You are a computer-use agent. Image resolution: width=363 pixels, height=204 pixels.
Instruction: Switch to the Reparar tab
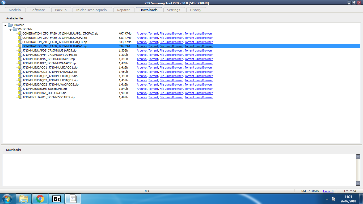124,10
